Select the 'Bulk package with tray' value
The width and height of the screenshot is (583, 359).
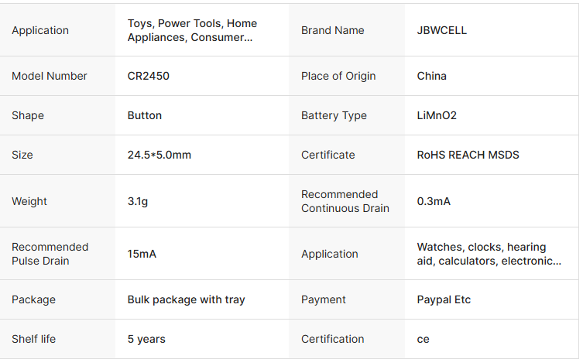[x=186, y=299]
